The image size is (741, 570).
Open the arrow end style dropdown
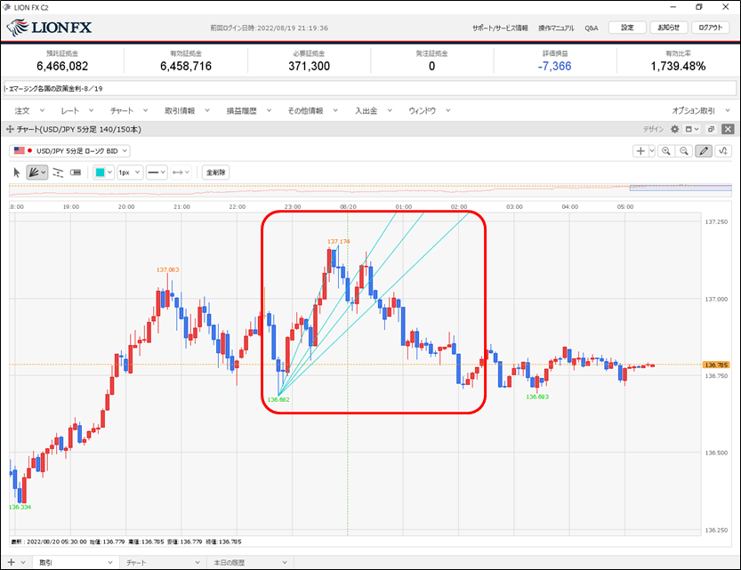click(181, 173)
